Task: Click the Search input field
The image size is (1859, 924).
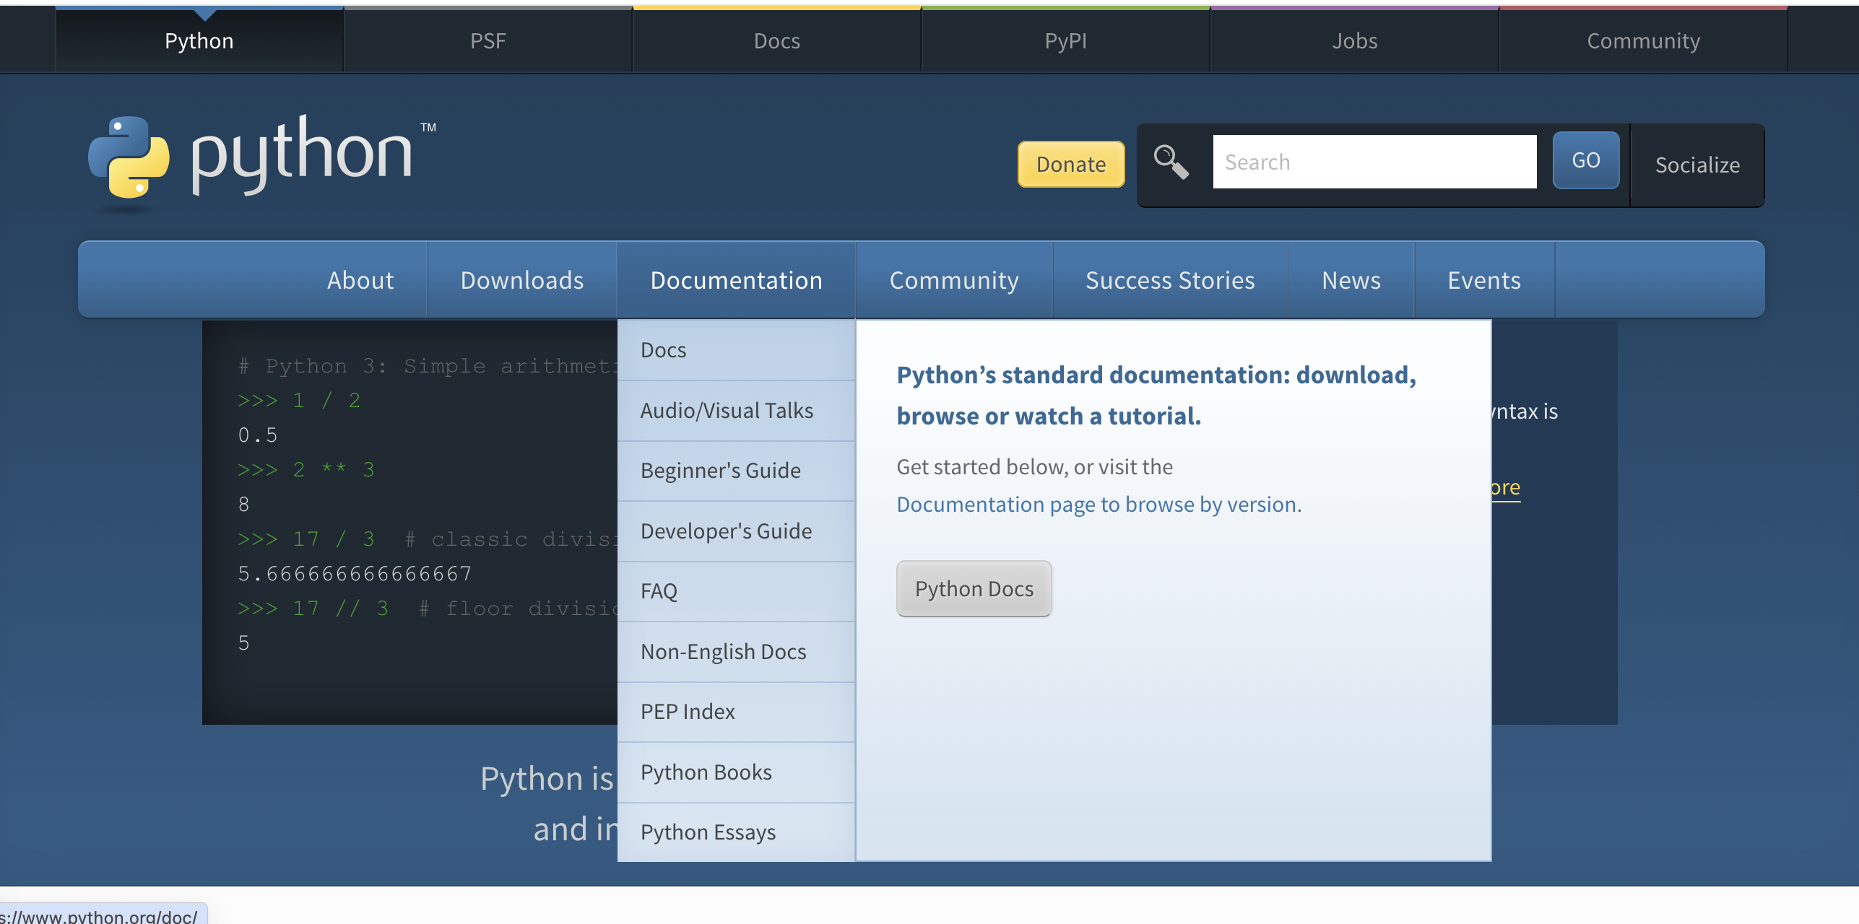Action: (x=1374, y=162)
